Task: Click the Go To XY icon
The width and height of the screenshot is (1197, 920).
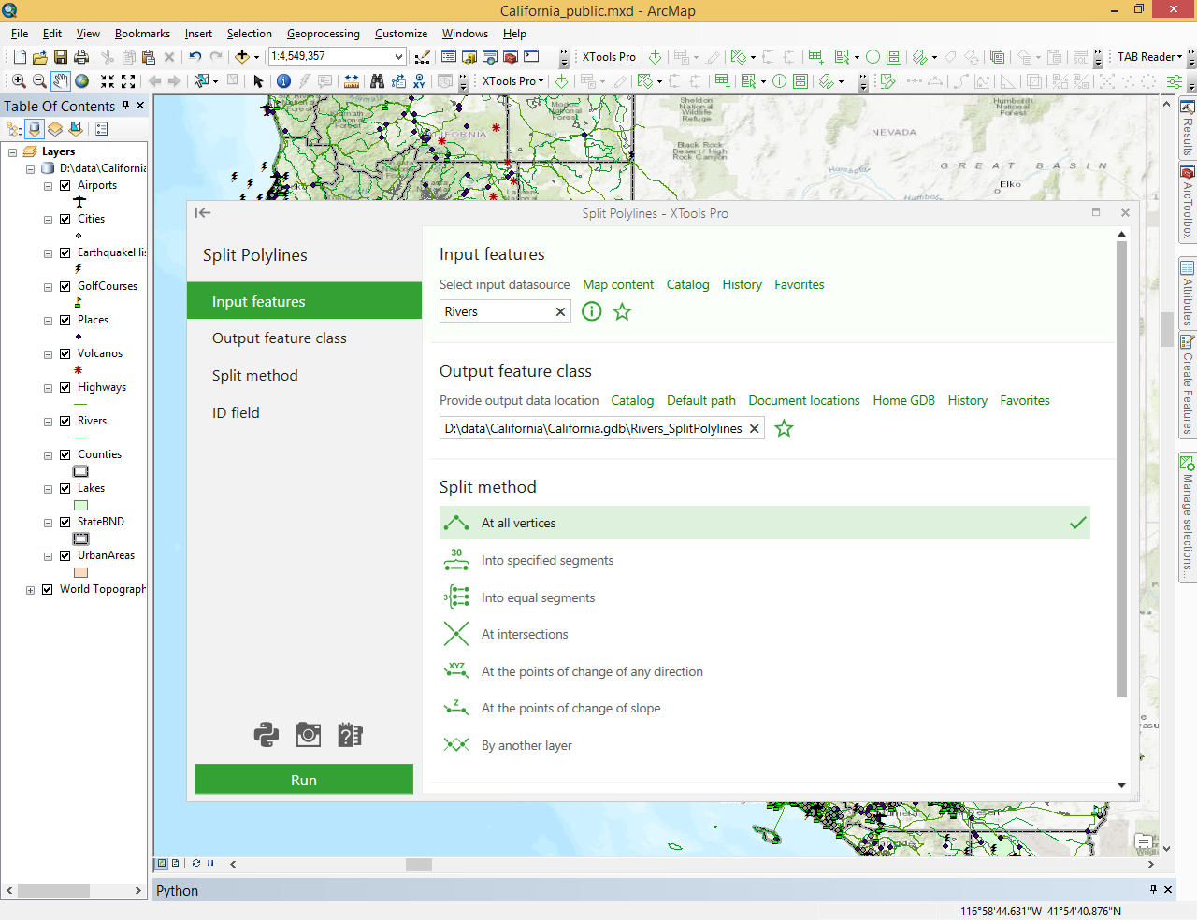Action: (419, 81)
